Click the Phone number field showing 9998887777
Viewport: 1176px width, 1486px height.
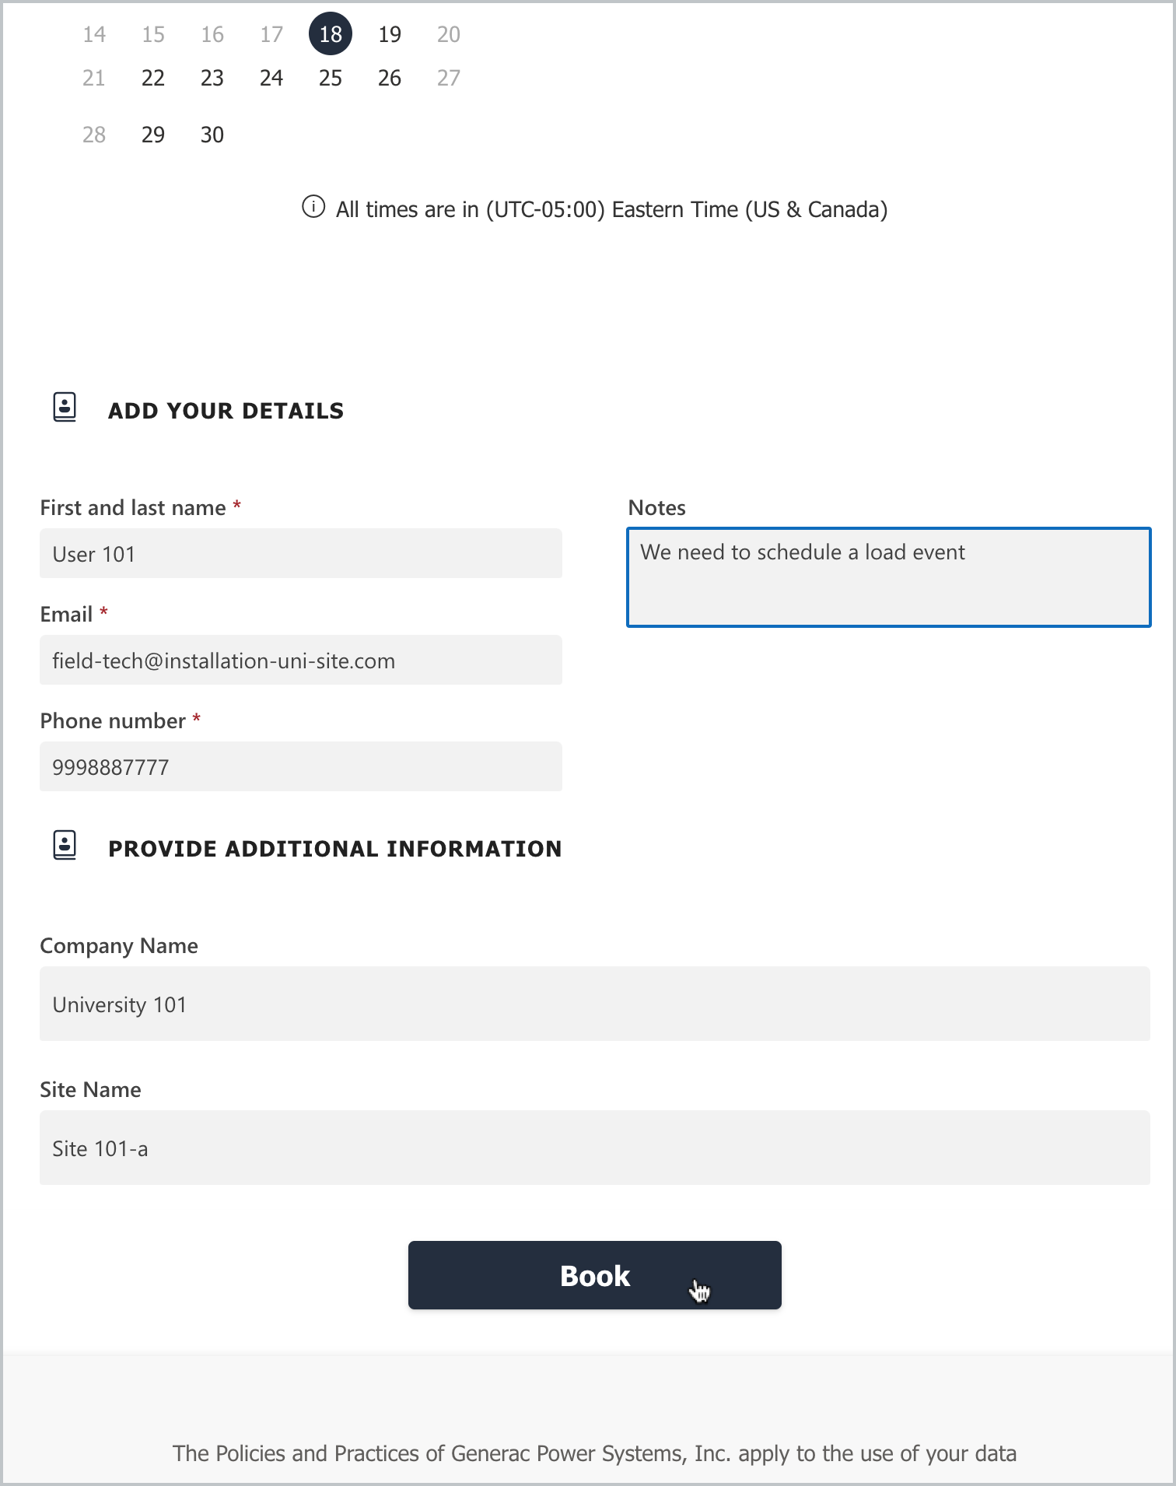click(300, 766)
